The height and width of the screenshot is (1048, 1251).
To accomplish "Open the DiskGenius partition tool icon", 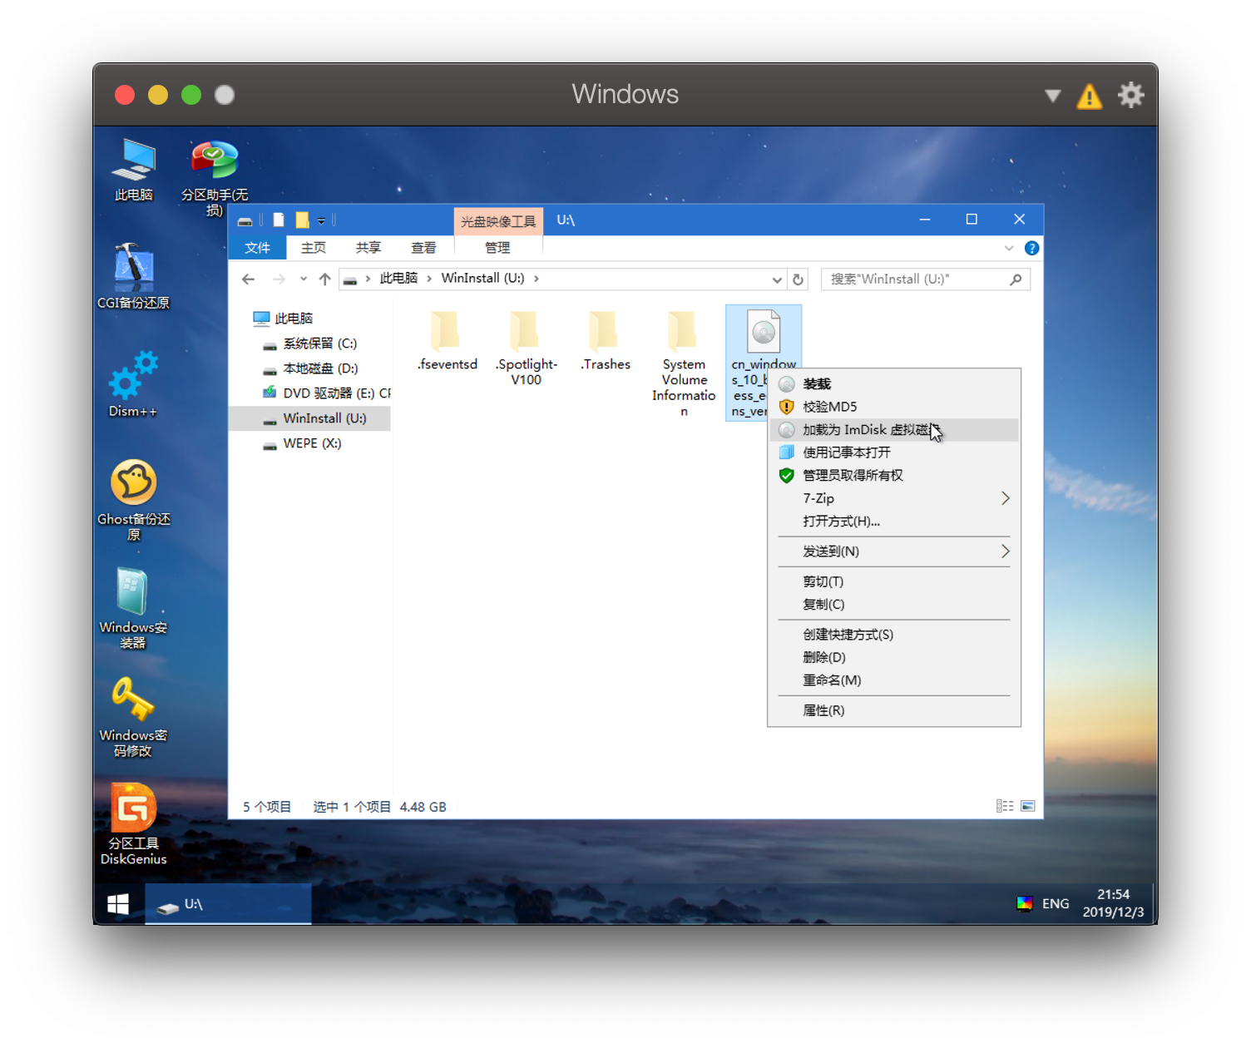I will (x=133, y=809).
